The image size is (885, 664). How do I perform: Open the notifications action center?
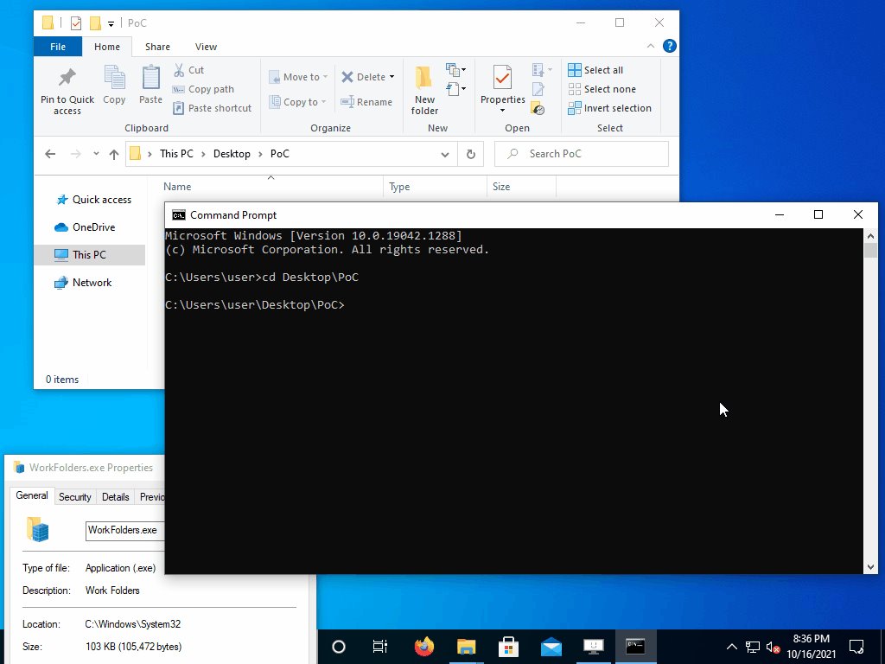point(856,647)
